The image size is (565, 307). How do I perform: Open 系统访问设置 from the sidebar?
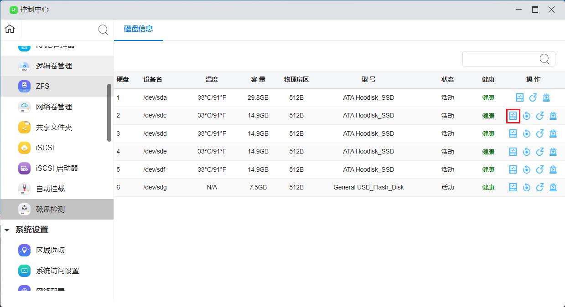click(57, 271)
